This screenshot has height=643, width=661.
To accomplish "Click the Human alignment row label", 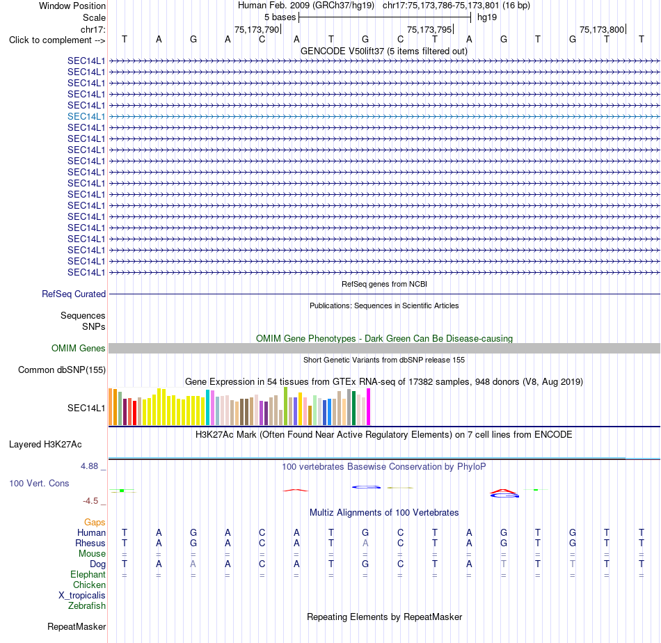I will (x=91, y=533).
